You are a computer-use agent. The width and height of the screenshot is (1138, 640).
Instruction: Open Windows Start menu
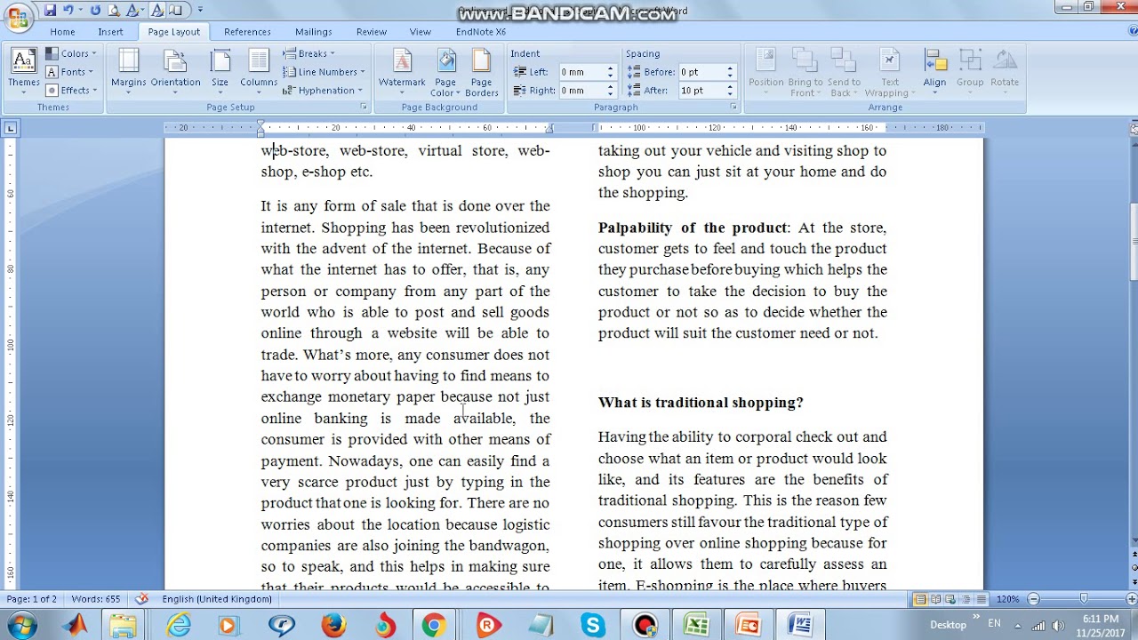[x=20, y=625]
